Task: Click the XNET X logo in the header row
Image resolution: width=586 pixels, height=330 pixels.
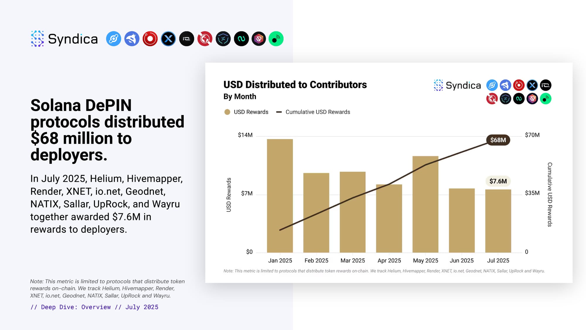Action: click(x=168, y=39)
